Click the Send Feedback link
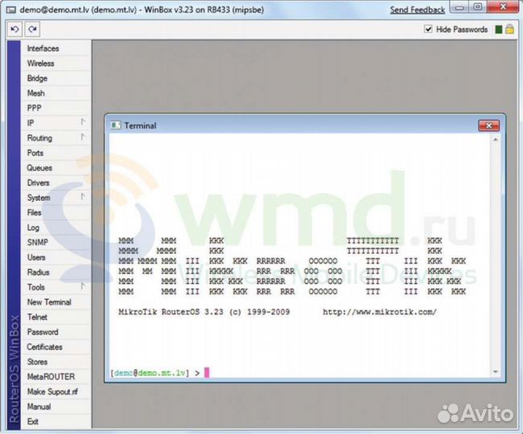This screenshot has width=523, height=434. pos(418,10)
